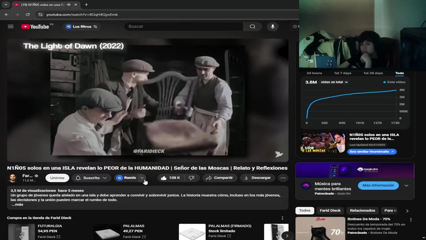Select the 24 hours stats tab
Screen dimensions: 426x240
click(x=314, y=73)
